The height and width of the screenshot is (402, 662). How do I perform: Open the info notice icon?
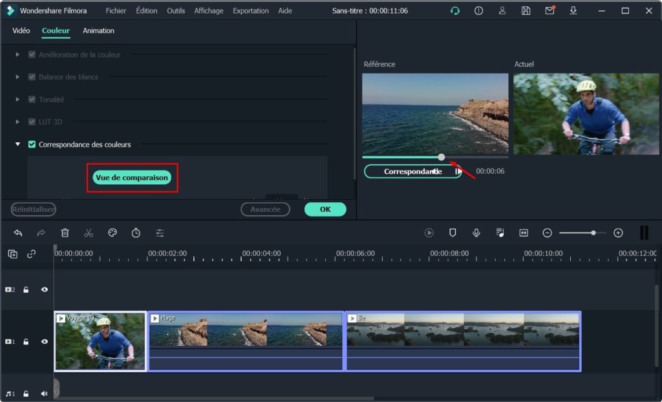pos(478,11)
